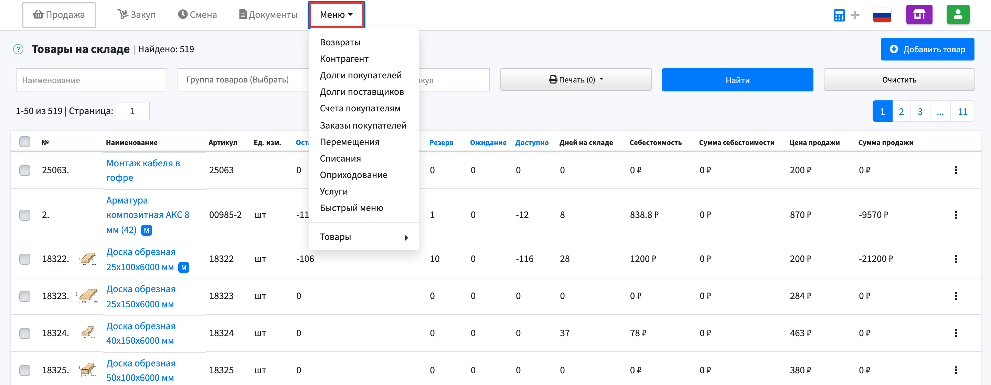This screenshot has height=385, width=991.
Task: Open the Группа товаров selector
Action: [x=243, y=79]
